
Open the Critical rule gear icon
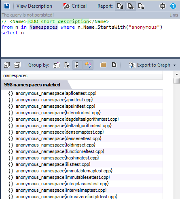coord(66,6)
